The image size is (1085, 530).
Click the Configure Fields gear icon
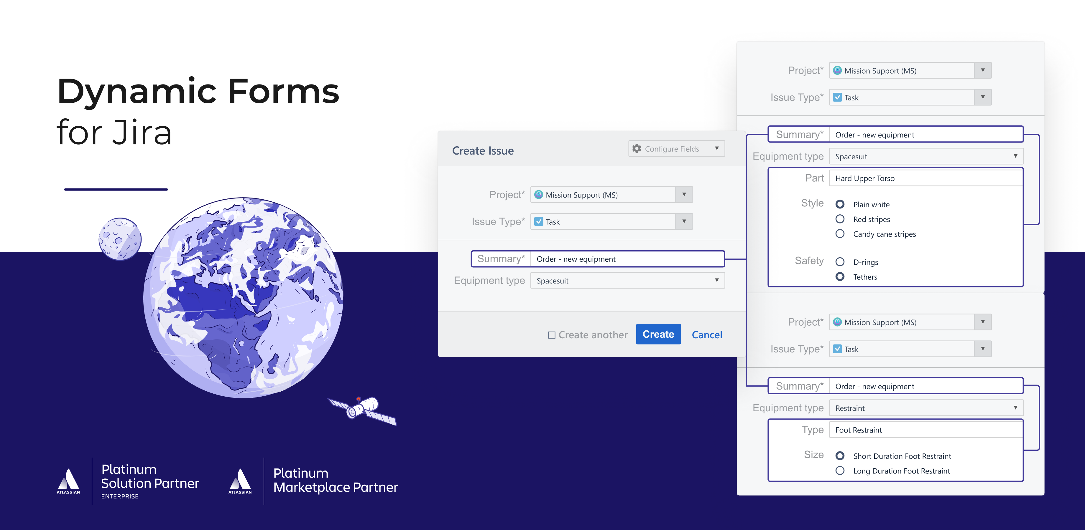pyautogui.click(x=637, y=148)
